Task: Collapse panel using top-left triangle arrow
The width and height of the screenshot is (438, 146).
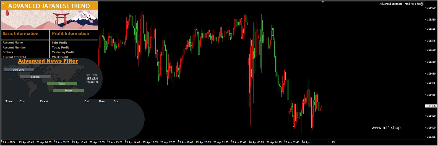Action: click(3, 4)
